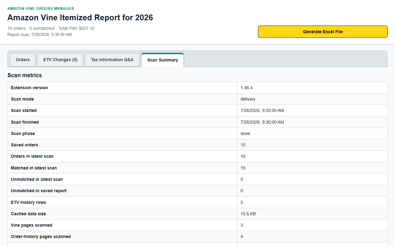395x246 pixels.
Task: Click the Scan started label
Action: coord(24,110)
